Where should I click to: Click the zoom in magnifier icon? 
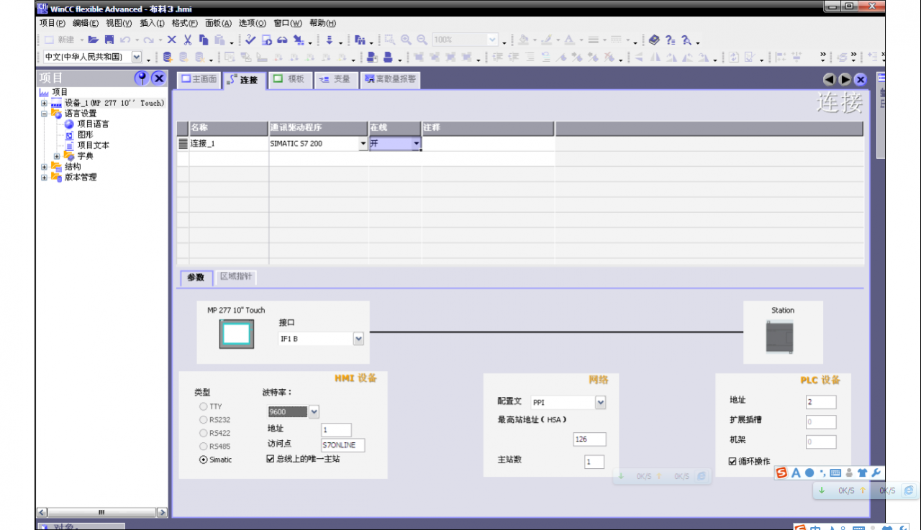[x=406, y=40]
